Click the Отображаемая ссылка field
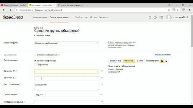Viewport: 193px width, 108px height. point(67,102)
